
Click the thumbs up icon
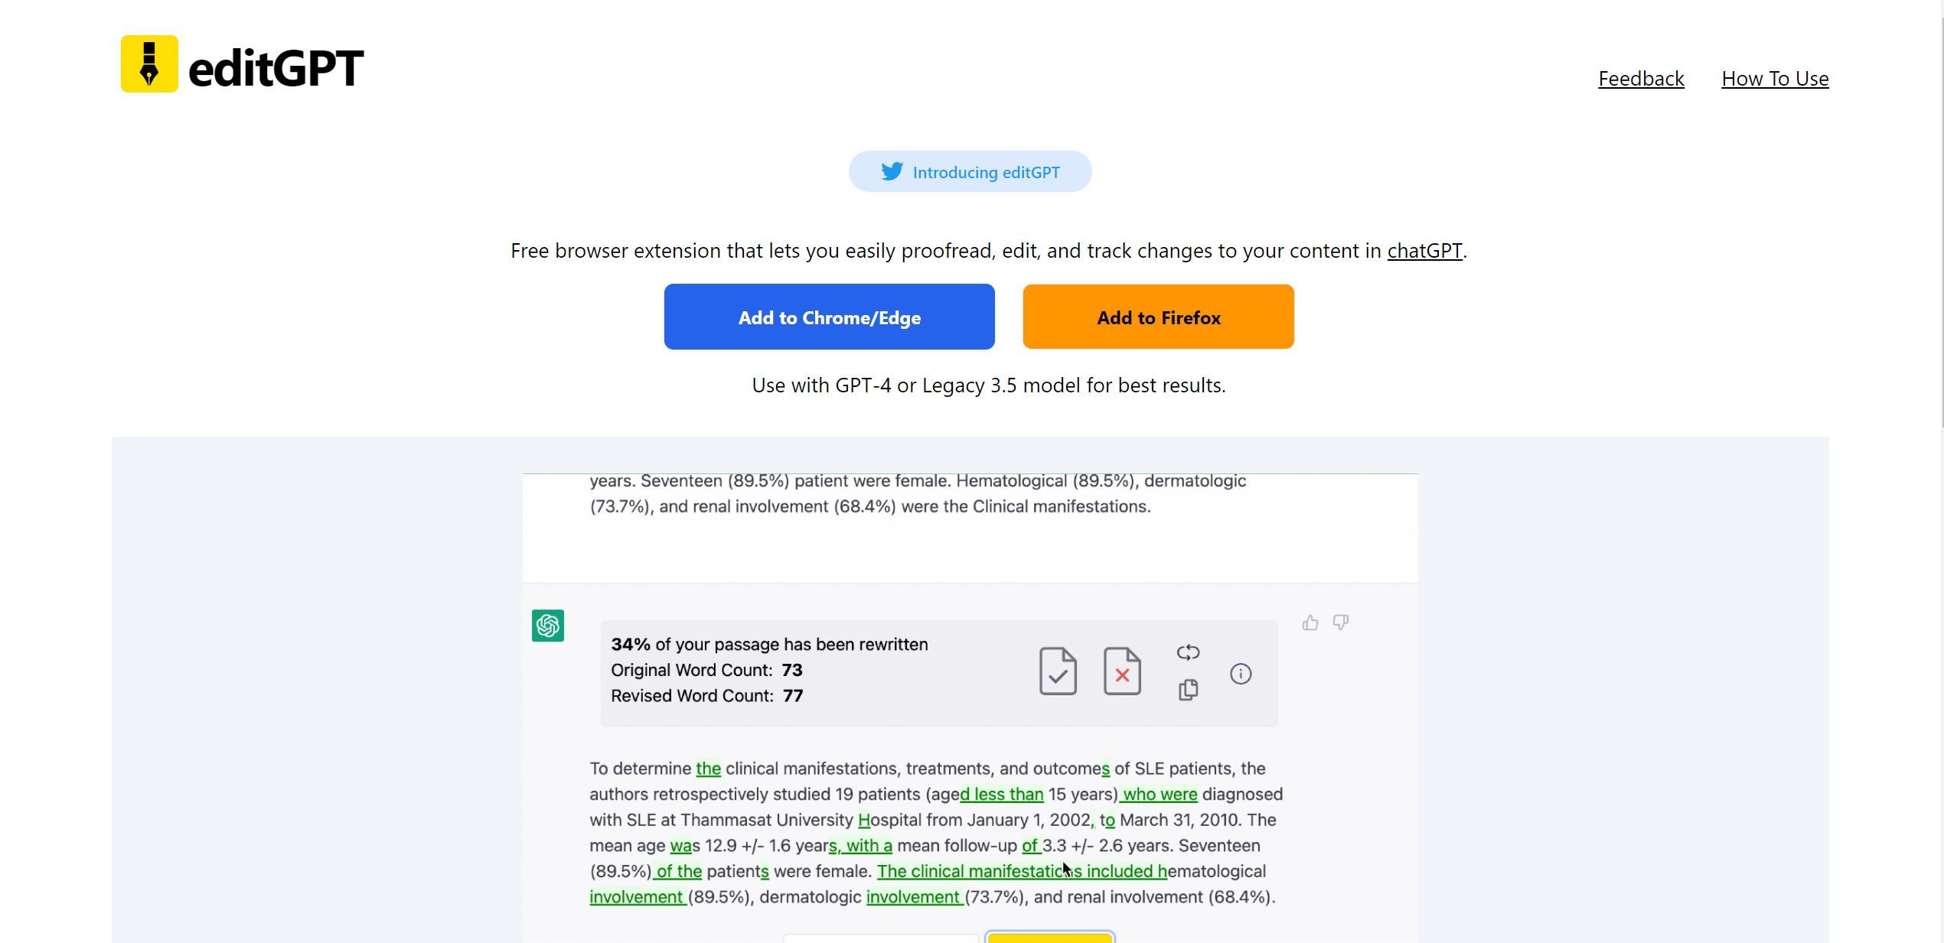click(1310, 622)
